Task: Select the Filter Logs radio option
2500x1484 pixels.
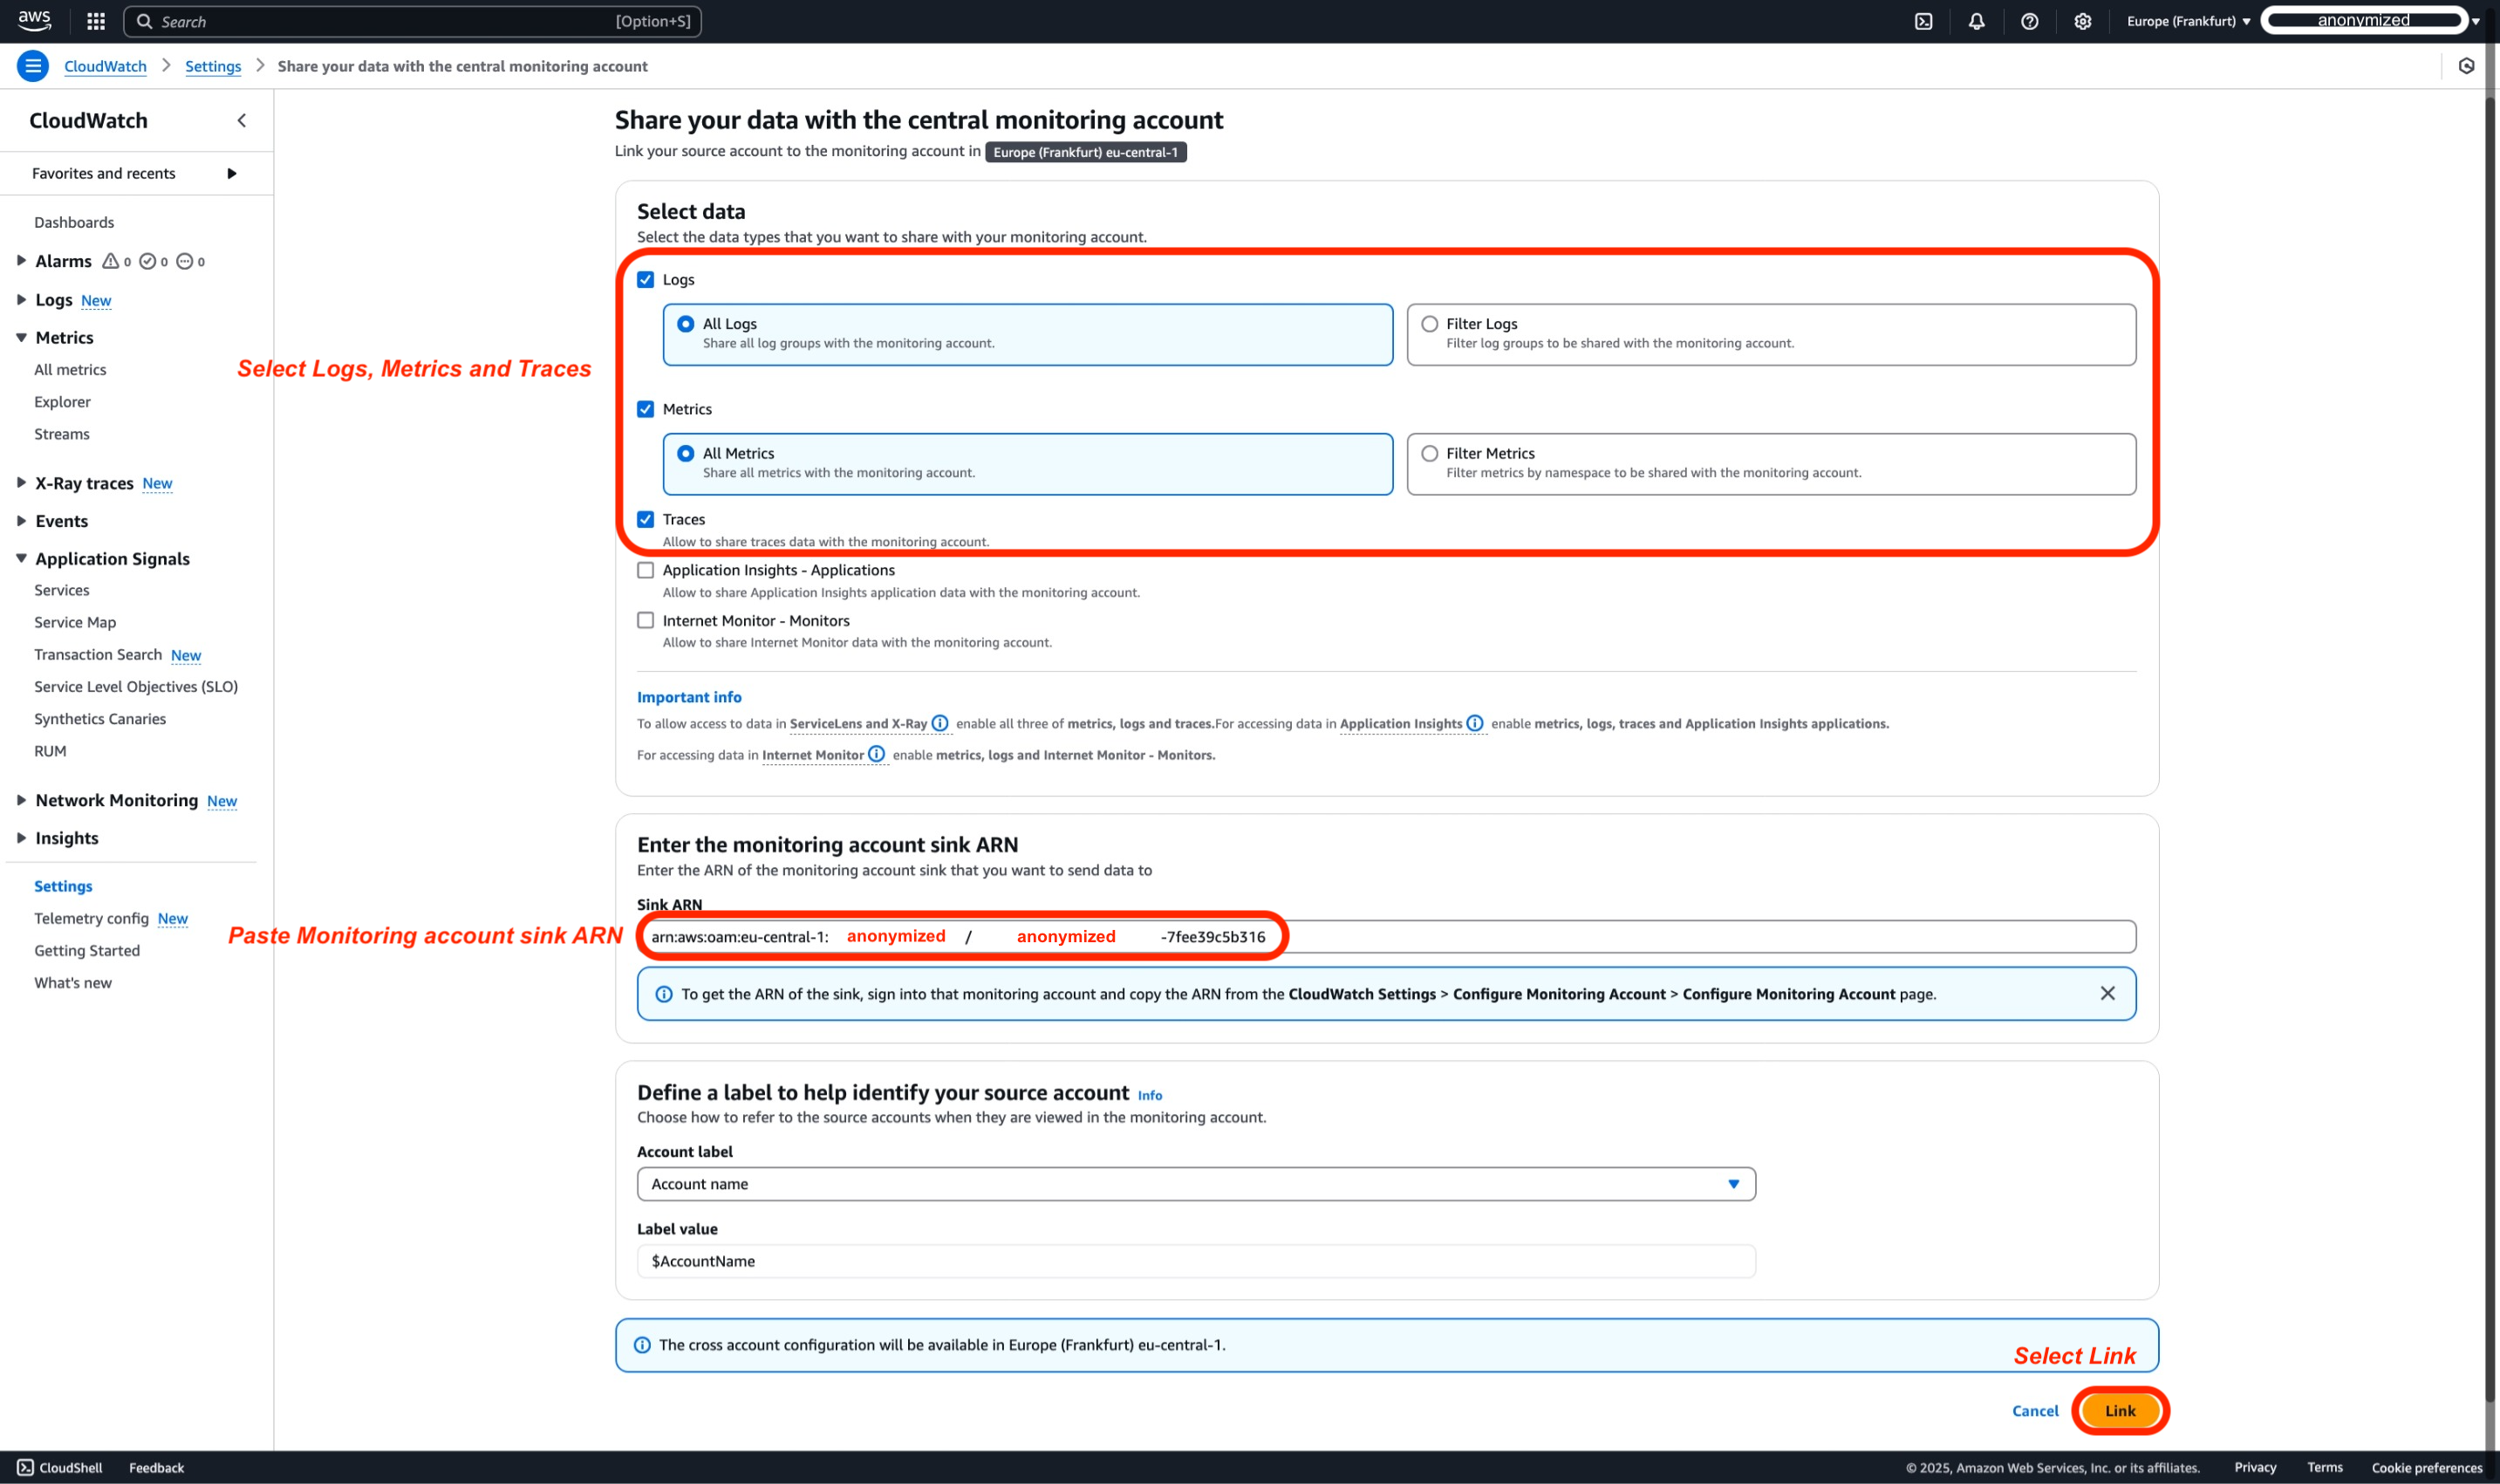Action: (1430, 324)
